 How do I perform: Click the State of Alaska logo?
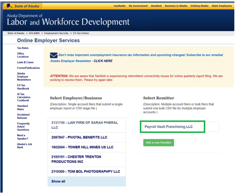coord(23,6)
